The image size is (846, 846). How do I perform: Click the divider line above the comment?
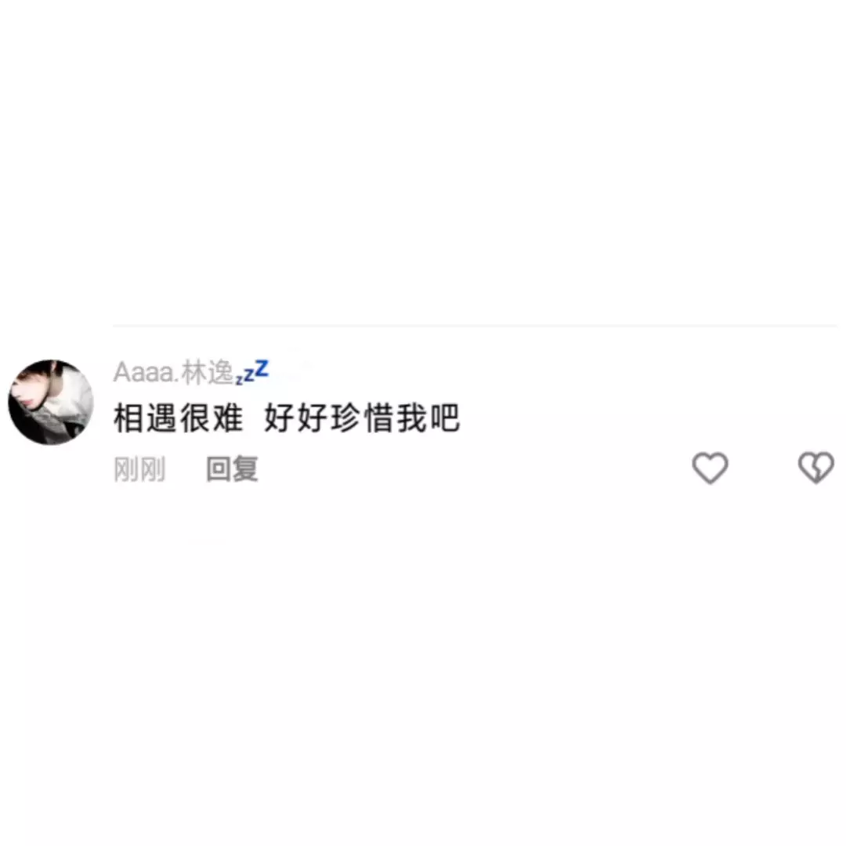475,326
